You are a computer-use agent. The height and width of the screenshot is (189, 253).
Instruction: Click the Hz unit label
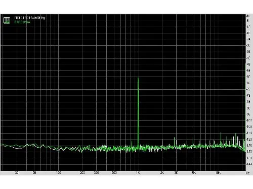pos(247,173)
